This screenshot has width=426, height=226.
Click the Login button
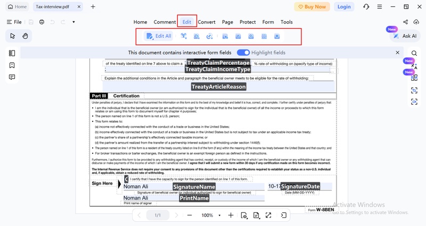point(344,7)
